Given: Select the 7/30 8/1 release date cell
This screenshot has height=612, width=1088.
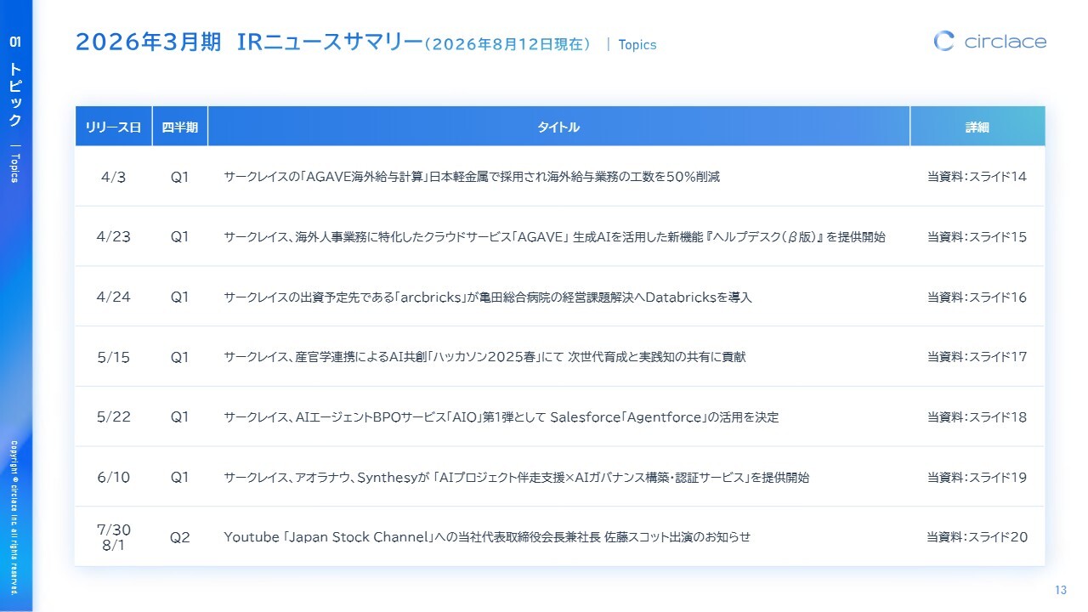Looking at the screenshot, I should pos(113,537).
